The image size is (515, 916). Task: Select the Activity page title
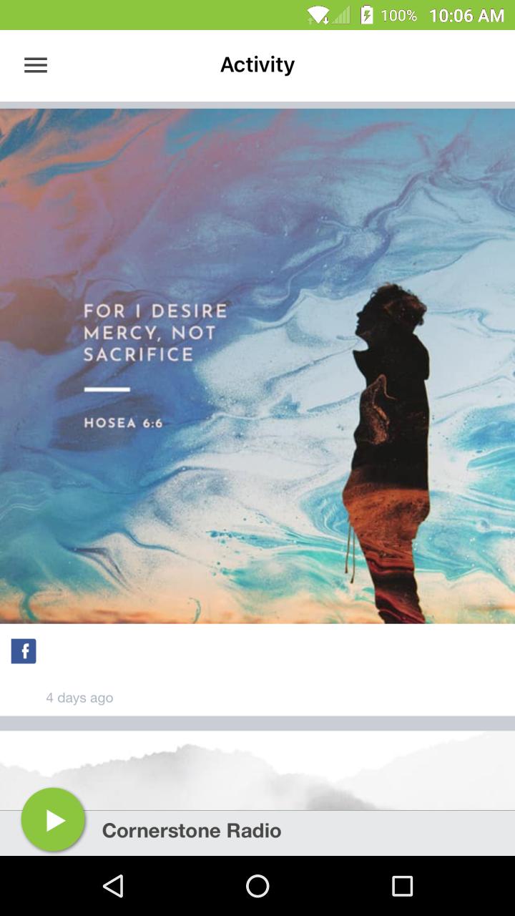[257, 65]
